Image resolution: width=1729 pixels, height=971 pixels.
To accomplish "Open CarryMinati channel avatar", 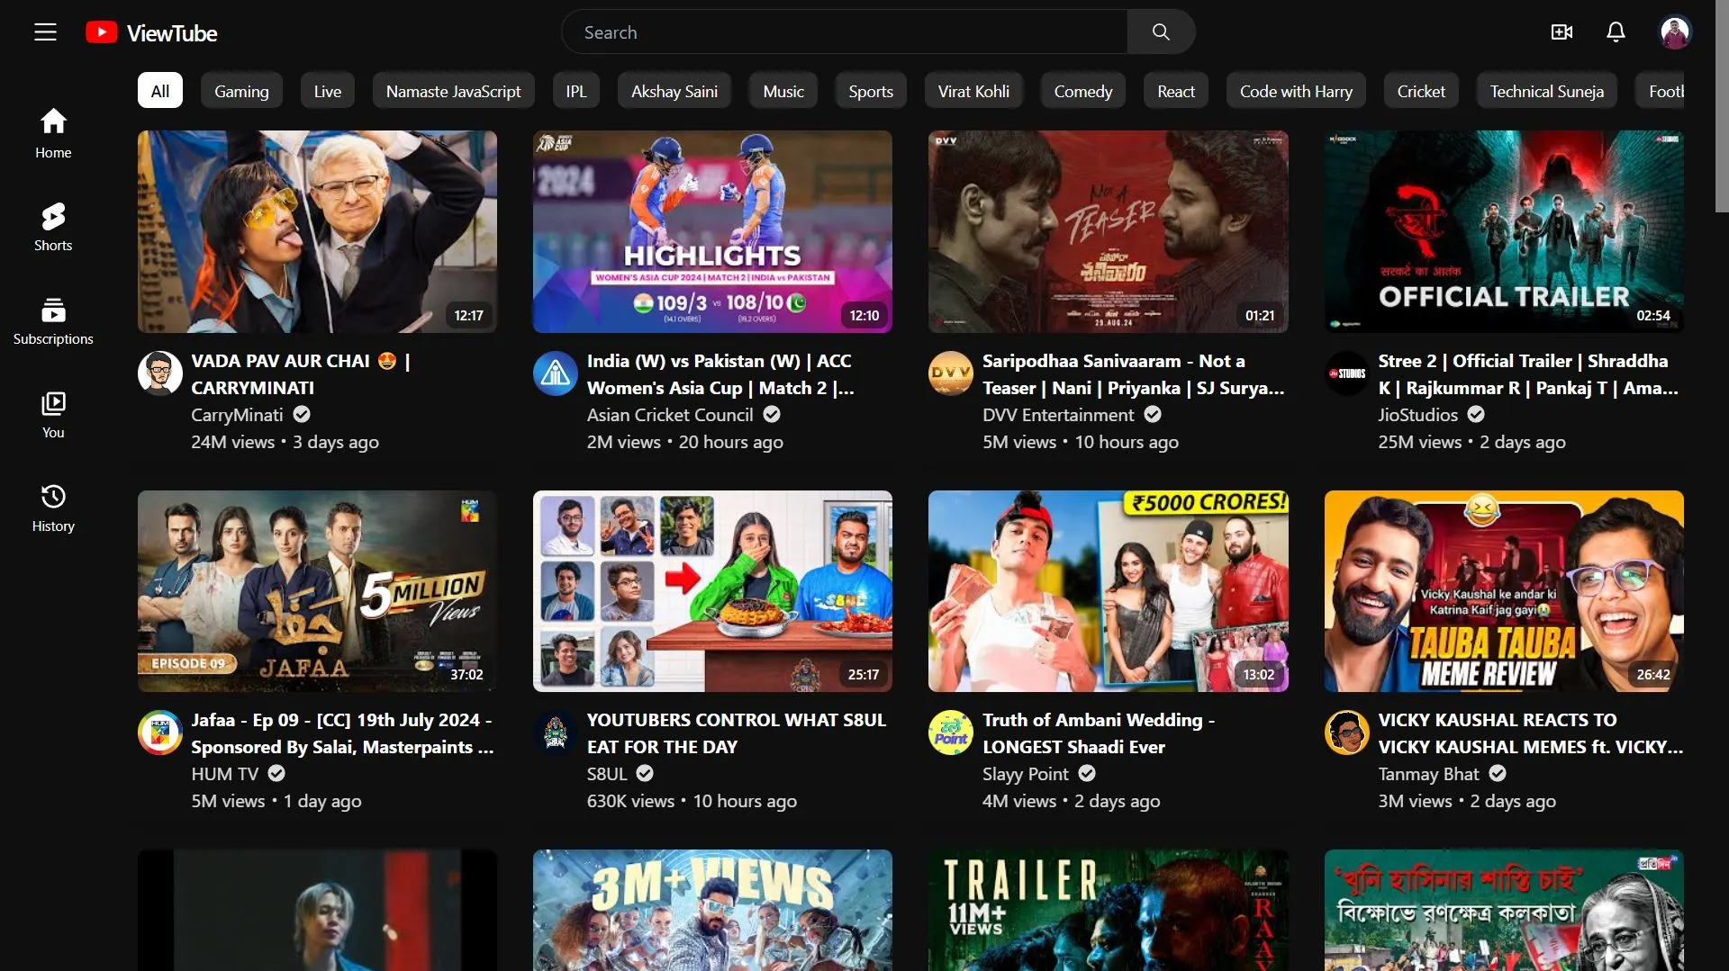I will (160, 373).
